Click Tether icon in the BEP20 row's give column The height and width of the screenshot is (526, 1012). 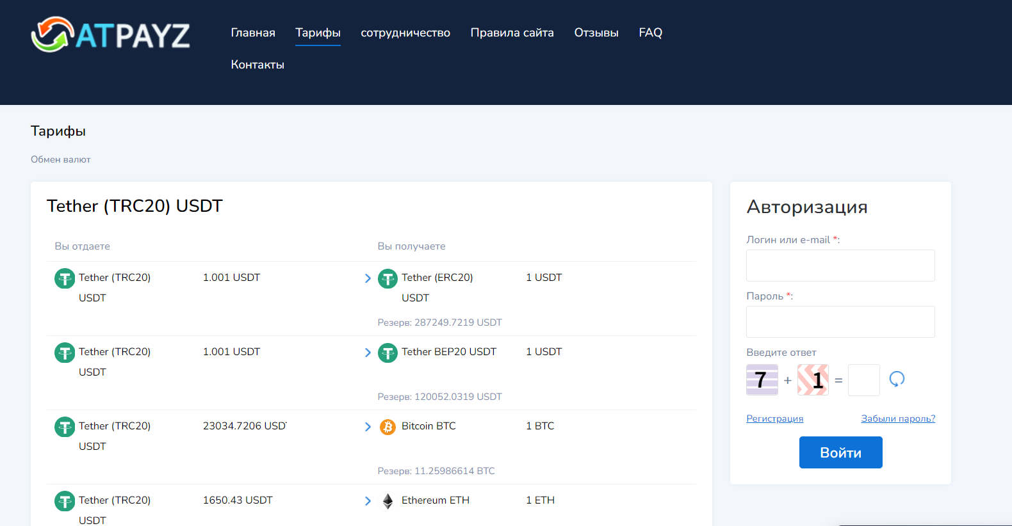[65, 353]
